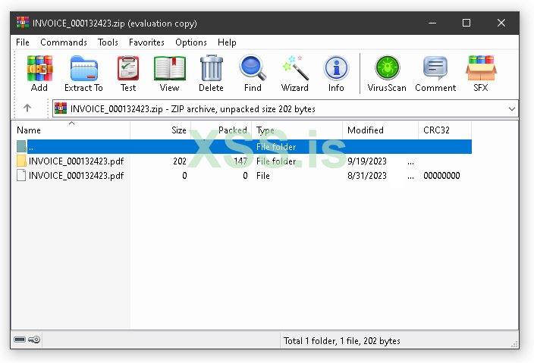Screen dimensions: 534x363
Task: Run the Test archive tool
Action: pyautogui.click(x=128, y=68)
